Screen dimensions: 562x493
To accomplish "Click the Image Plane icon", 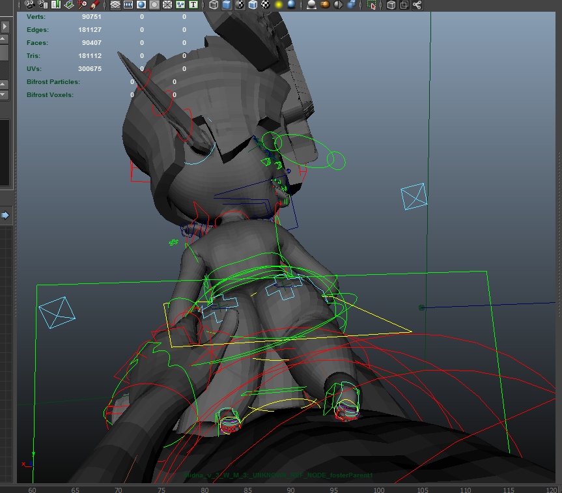I will click(69, 5).
